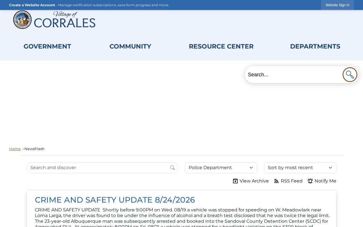
Task: Click the Village of Corrales logo
Action: [x=54, y=20]
